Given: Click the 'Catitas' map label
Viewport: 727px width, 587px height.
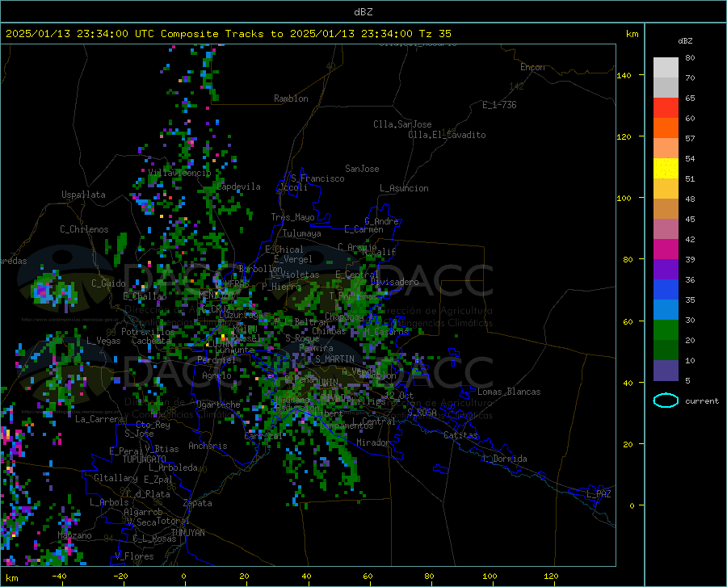Looking at the screenshot, I should tap(460, 435).
